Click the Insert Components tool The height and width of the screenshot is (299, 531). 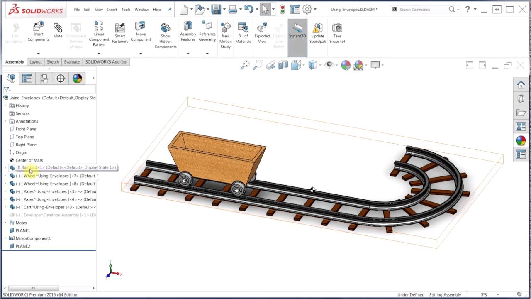click(38, 32)
